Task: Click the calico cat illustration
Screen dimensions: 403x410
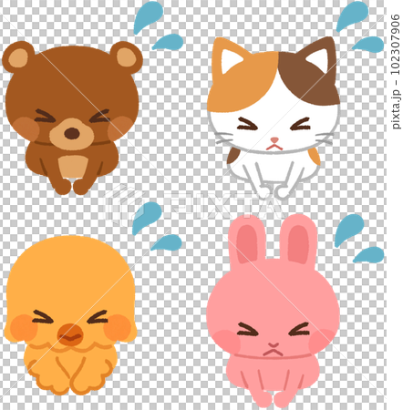Action: (x=274, y=118)
